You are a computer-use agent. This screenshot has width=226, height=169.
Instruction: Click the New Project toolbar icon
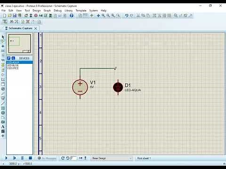click(5, 15)
